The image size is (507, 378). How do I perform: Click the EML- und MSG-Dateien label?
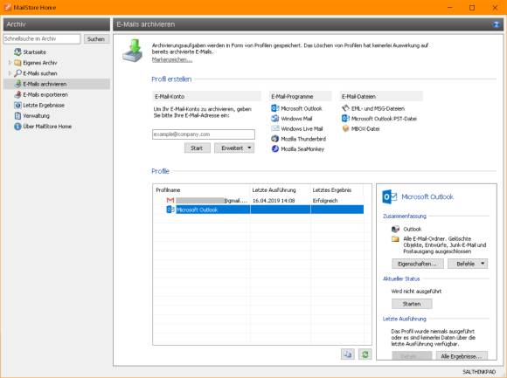[378, 108]
